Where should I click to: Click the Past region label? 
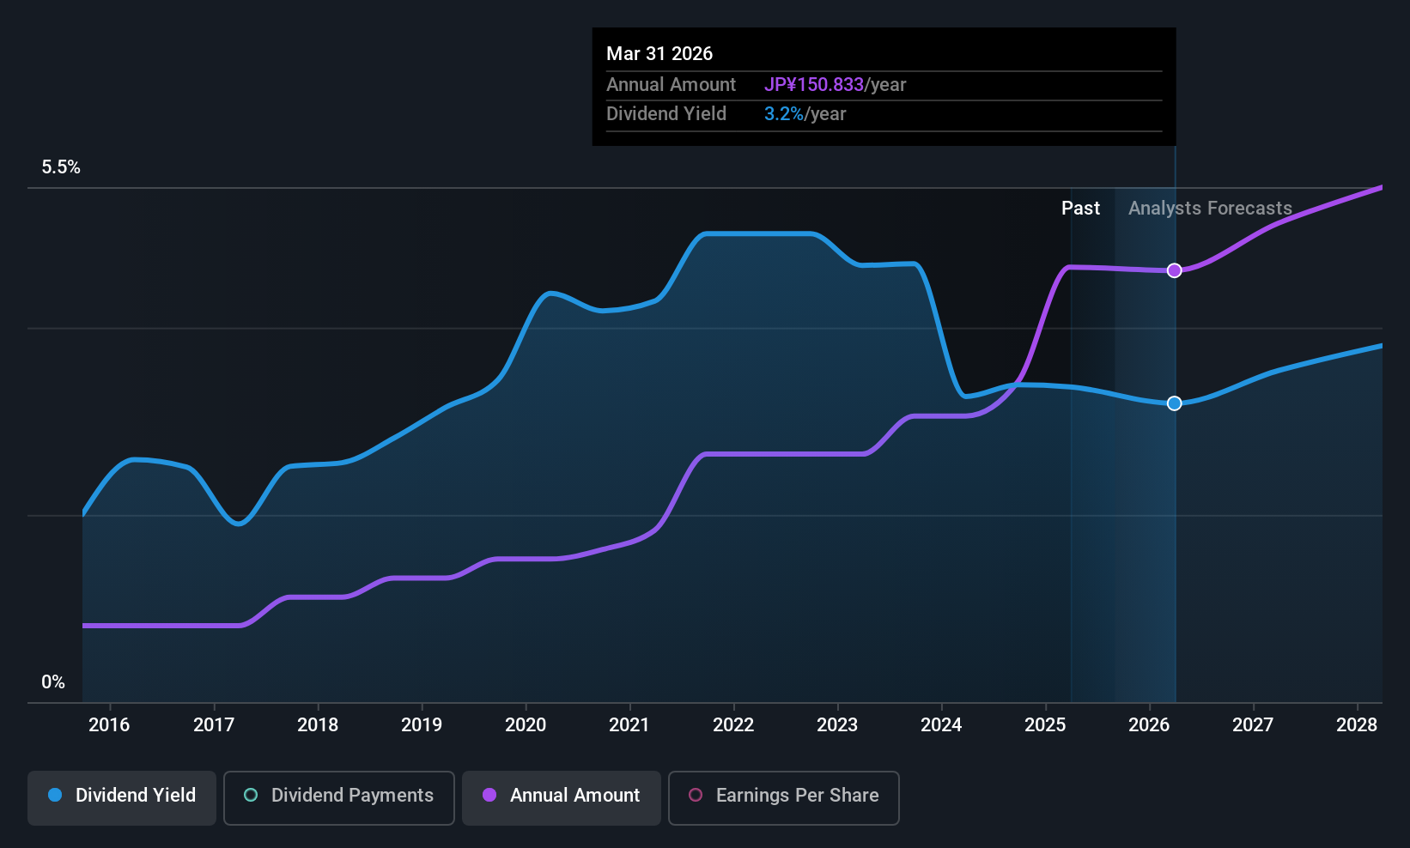(x=1080, y=209)
